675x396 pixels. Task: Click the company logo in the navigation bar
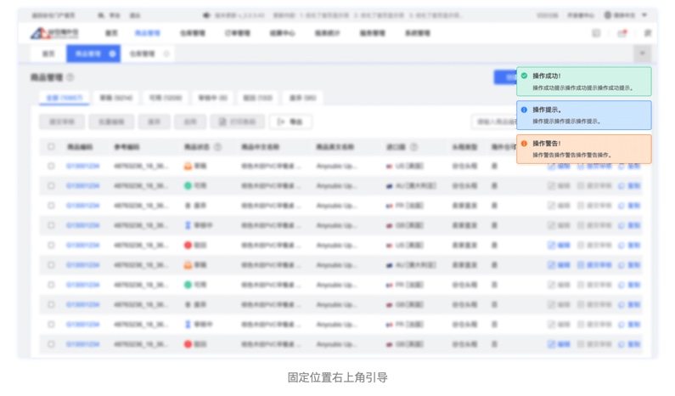53,33
